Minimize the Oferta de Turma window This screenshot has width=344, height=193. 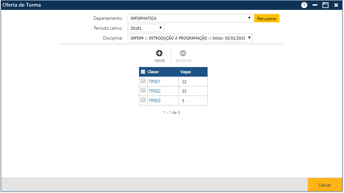pyautogui.click(x=315, y=5)
